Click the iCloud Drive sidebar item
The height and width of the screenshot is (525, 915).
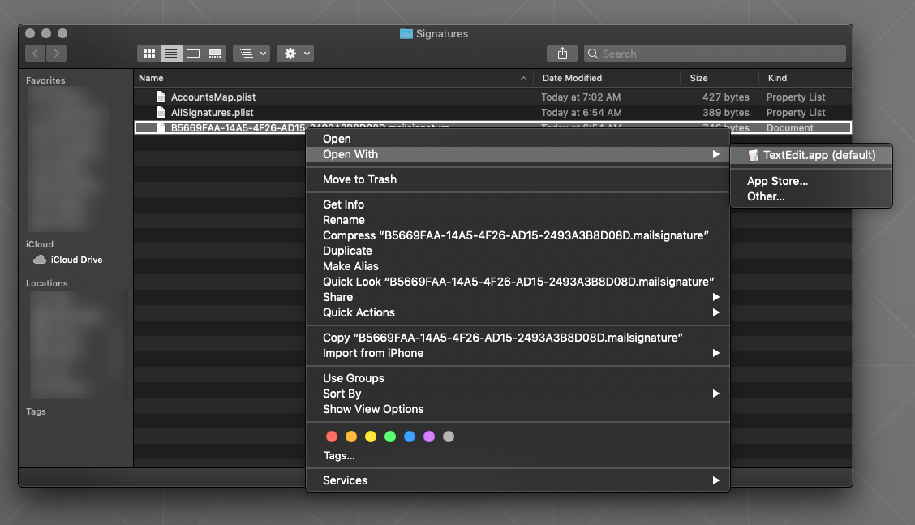(x=76, y=260)
